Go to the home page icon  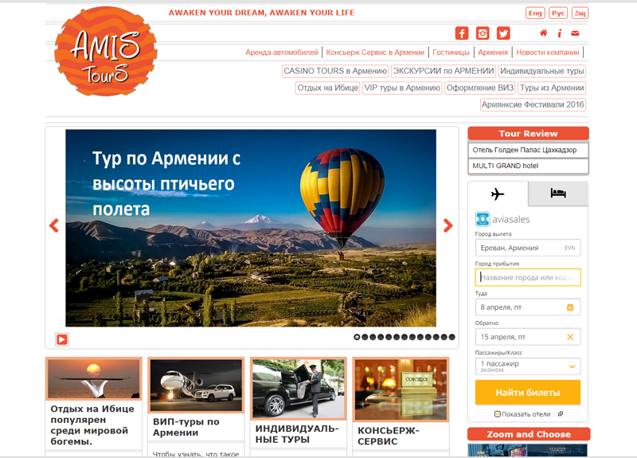(x=544, y=33)
